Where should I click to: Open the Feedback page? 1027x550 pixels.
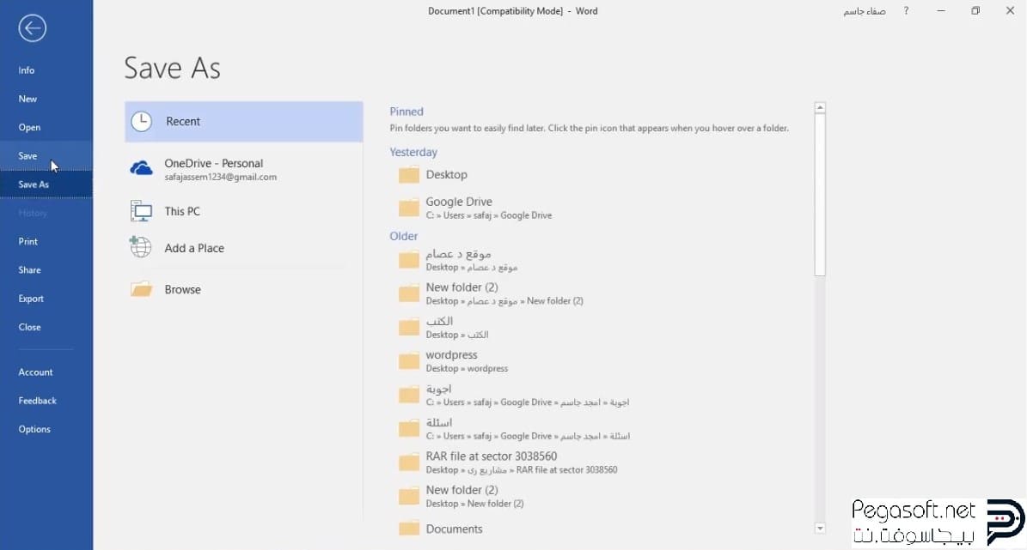pos(46,401)
